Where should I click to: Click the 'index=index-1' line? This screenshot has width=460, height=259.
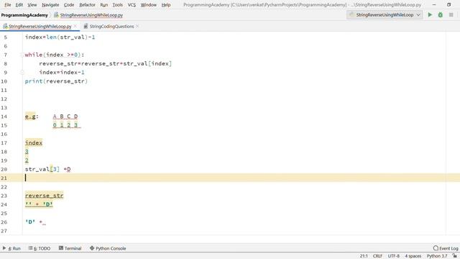[x=62, y=72]
